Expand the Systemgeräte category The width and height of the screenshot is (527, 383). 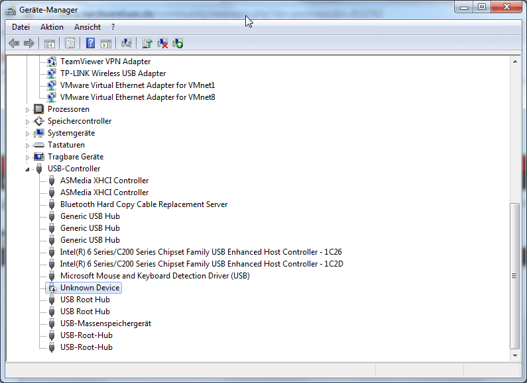(x=28, y=134)
